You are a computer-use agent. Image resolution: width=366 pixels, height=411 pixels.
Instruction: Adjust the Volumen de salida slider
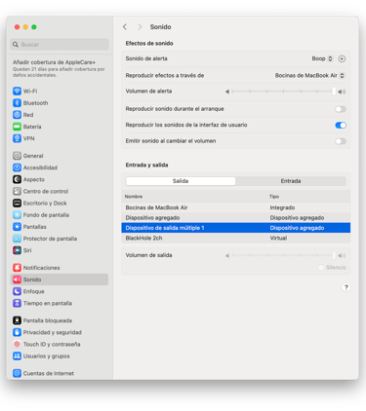click(x=283, y=255)
